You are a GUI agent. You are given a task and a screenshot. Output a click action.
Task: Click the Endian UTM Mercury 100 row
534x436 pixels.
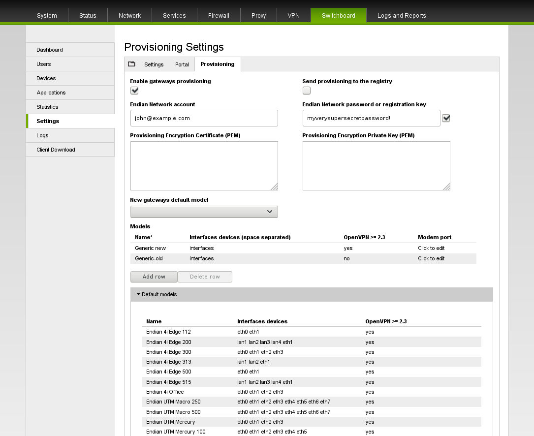tap(311, 432)
